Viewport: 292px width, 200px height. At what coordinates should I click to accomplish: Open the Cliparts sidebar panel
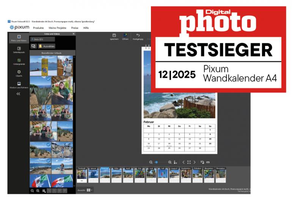click(x=19, y=73)
